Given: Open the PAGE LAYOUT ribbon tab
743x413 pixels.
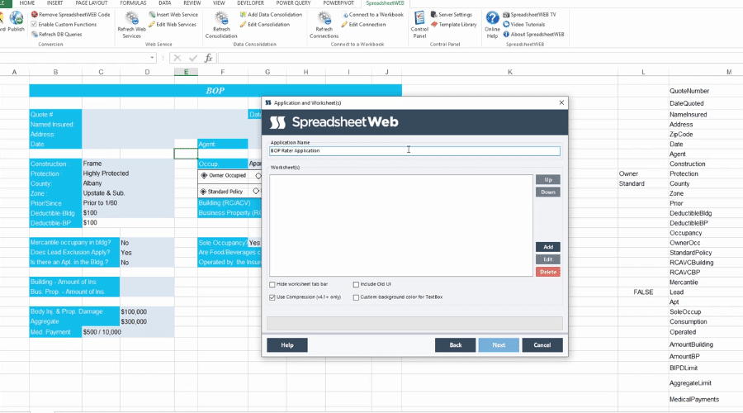Looking at the screenshot, I should pos(92,3).
